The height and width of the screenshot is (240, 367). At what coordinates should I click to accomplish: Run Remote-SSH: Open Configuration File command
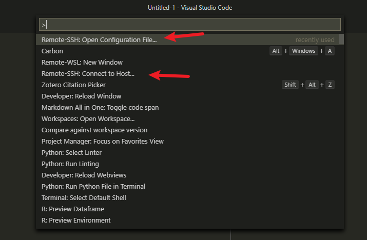point(189,39)
